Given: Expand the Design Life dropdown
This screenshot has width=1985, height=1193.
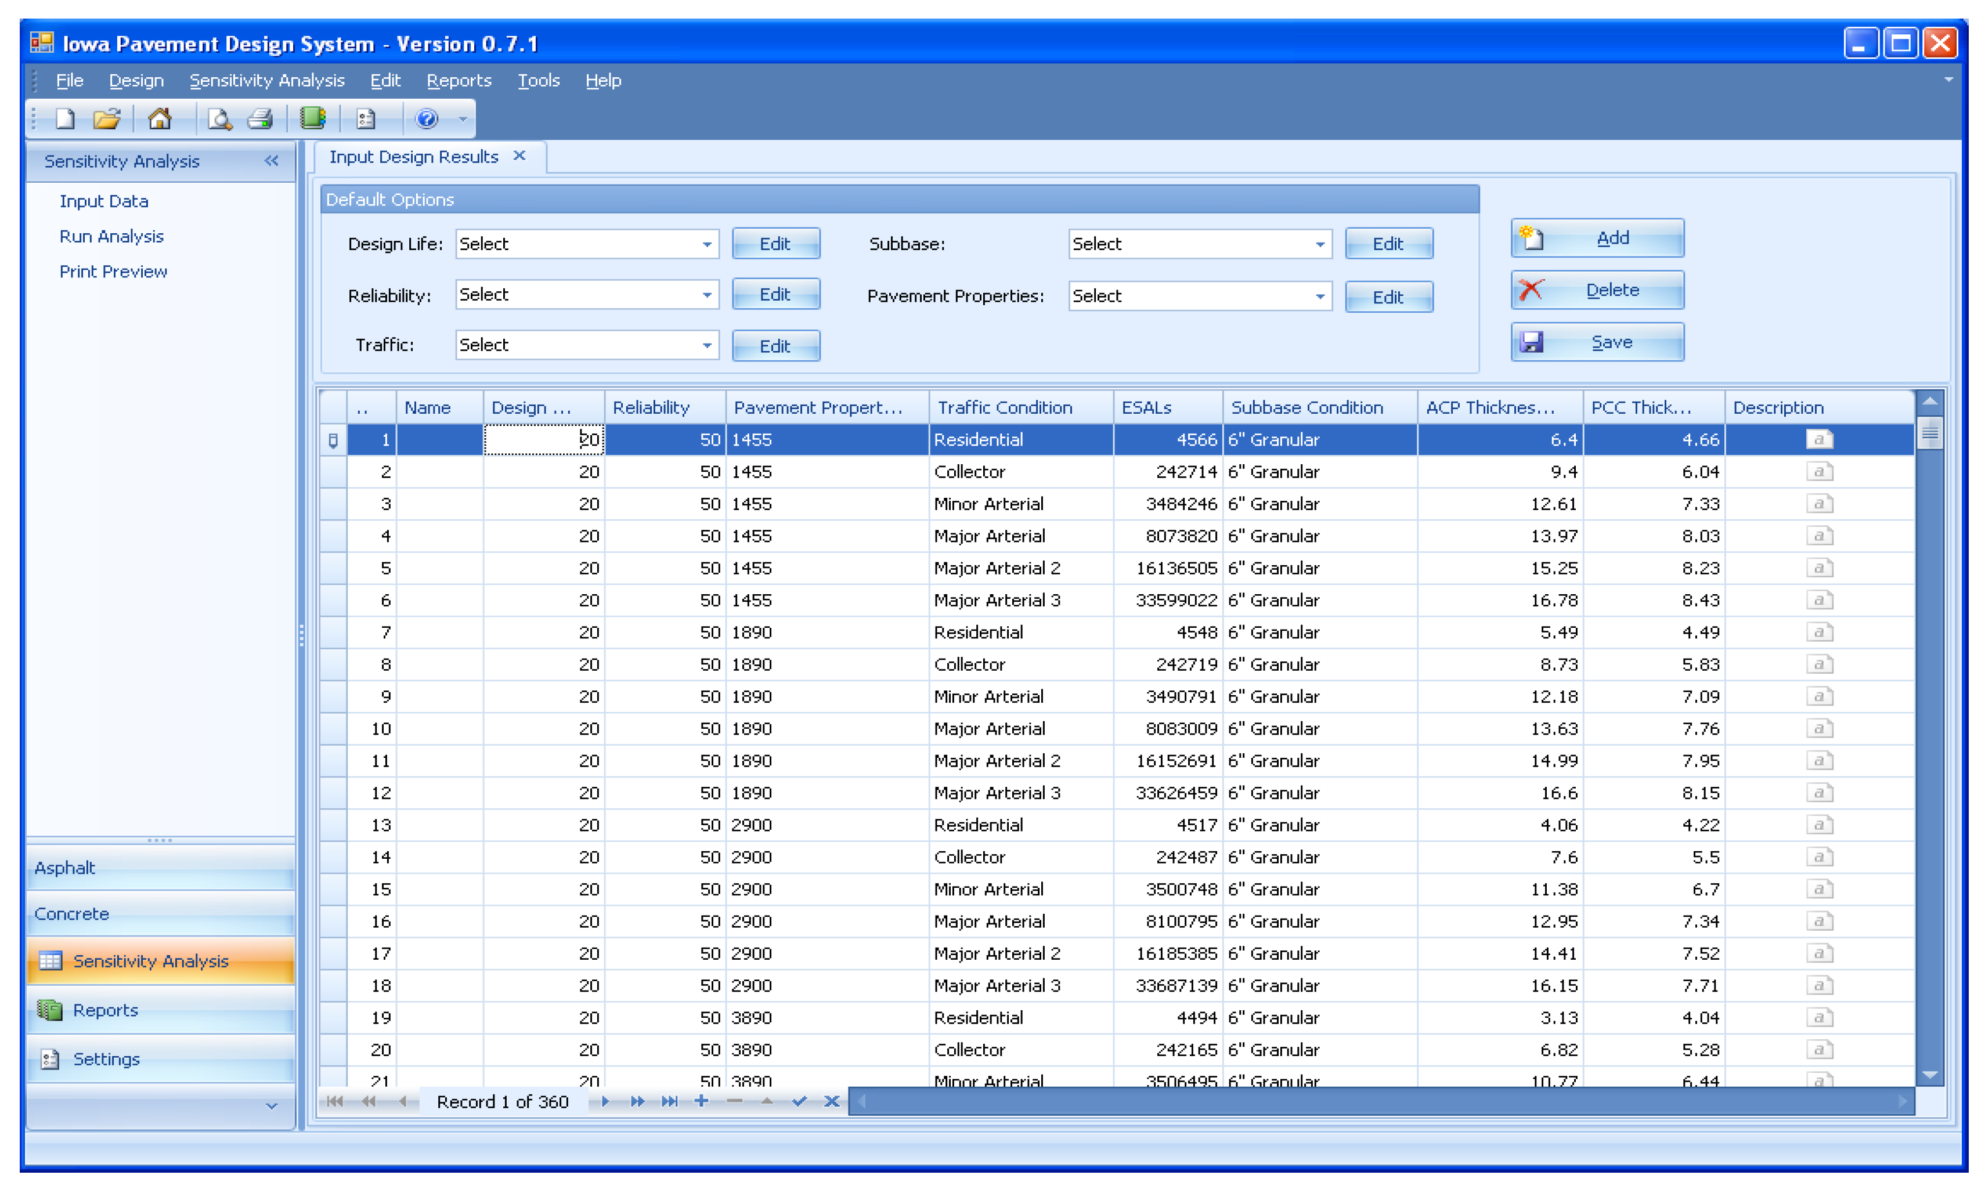Looking at the screenshot, I should click(x=706, y=244).
